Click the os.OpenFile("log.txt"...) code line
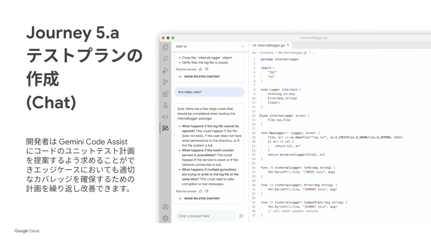This screenshot has height=242, width=431. point(335,137)
